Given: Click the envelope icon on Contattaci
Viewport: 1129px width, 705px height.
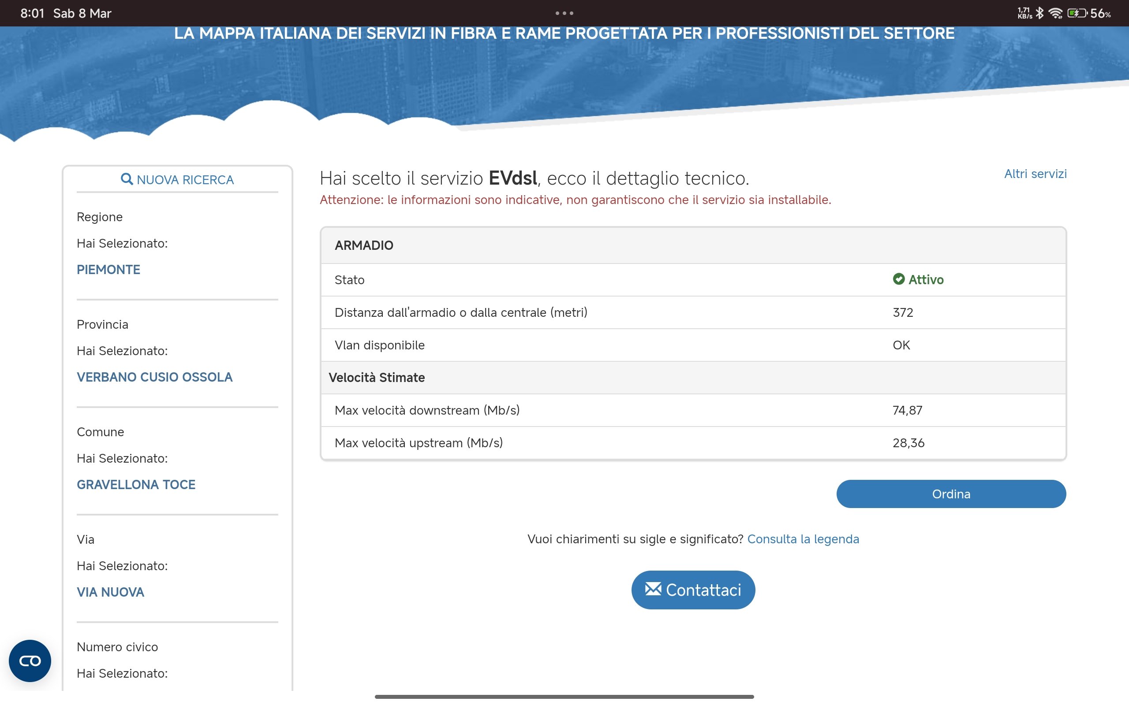Looking at the screenshot, I should (x=653, y=590).
